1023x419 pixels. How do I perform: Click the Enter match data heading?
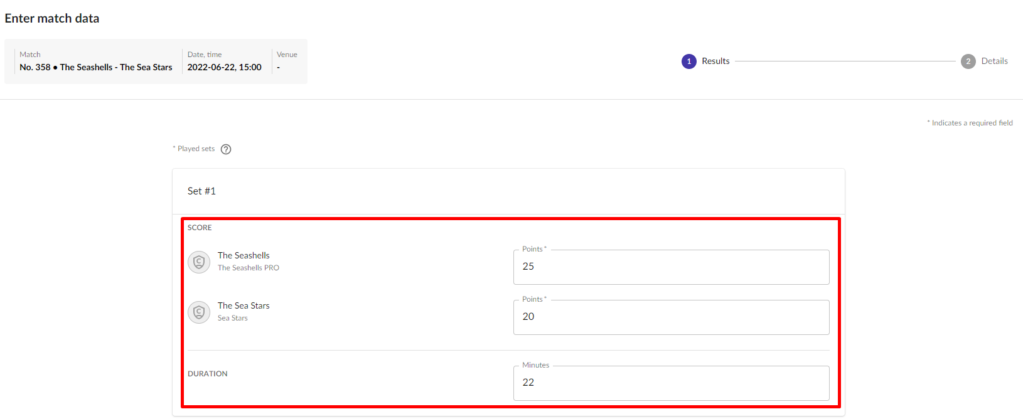point(52,18)
